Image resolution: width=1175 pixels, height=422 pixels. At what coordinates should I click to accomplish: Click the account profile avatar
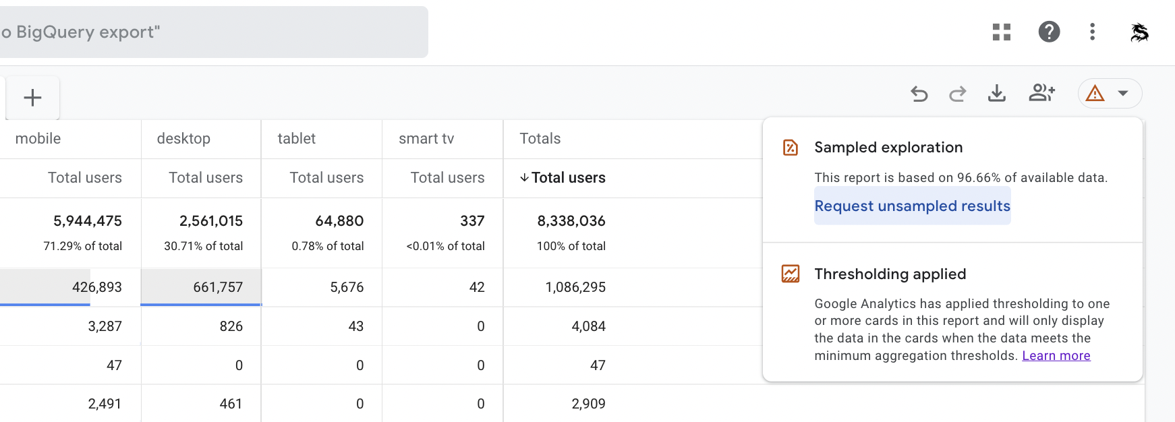coord(1140,32)
